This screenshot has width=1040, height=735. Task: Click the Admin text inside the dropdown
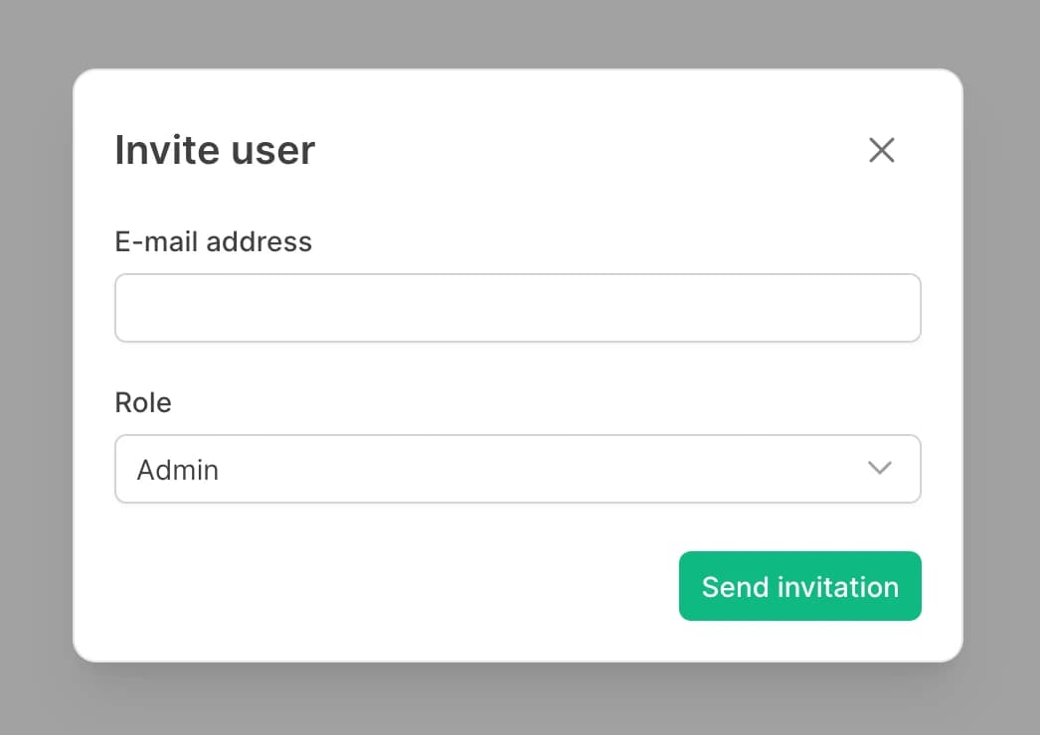tap(177, 469)
